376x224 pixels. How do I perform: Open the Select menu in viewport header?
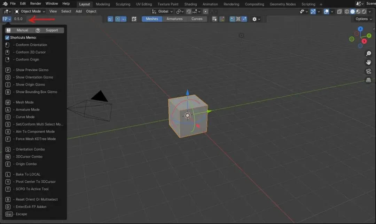click(x=66, y=11)
